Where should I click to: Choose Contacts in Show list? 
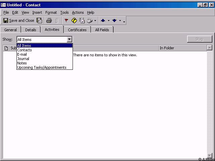click(45, 50)
